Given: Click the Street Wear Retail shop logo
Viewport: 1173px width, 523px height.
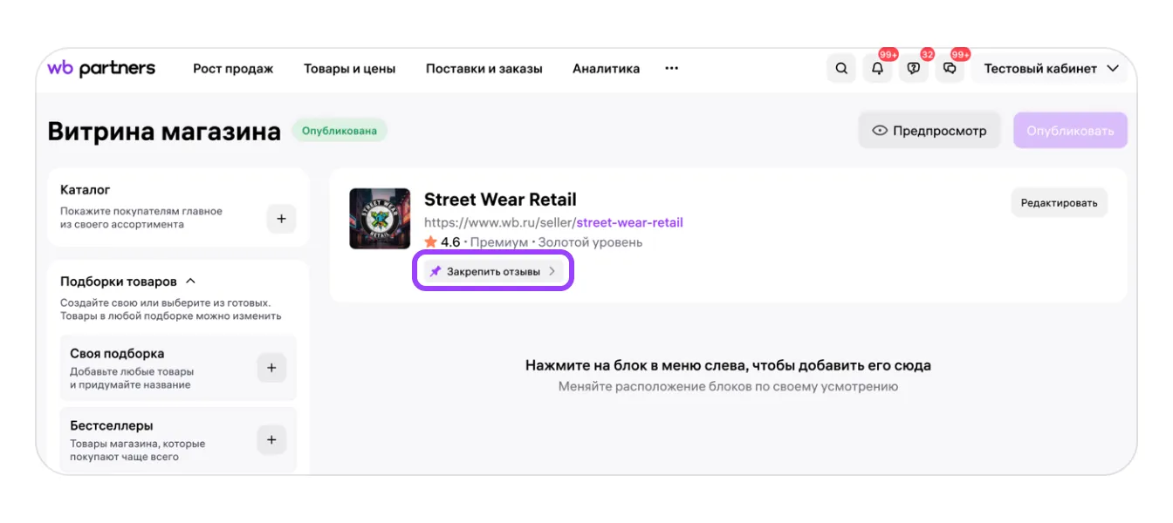Looking at the screenshot, I should (380, 219).
